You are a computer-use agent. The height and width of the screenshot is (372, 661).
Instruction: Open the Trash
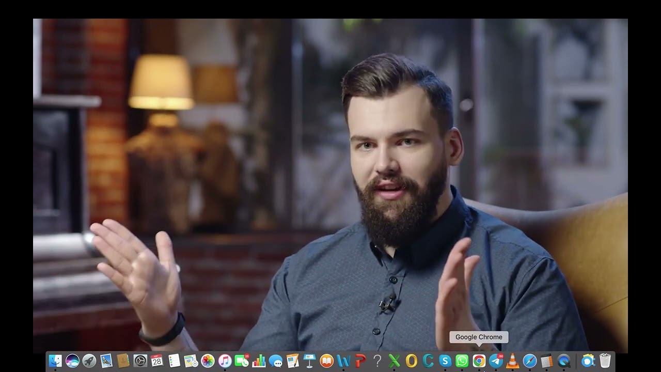click(x=605, y=361)
